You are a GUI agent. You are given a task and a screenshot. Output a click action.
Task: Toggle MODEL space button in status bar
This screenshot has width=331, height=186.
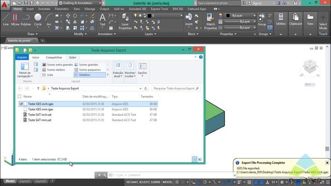click(x=168, y=182)
